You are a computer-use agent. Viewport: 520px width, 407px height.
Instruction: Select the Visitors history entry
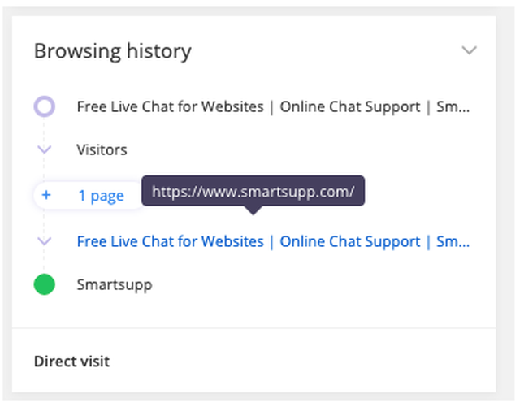point(102,149)
